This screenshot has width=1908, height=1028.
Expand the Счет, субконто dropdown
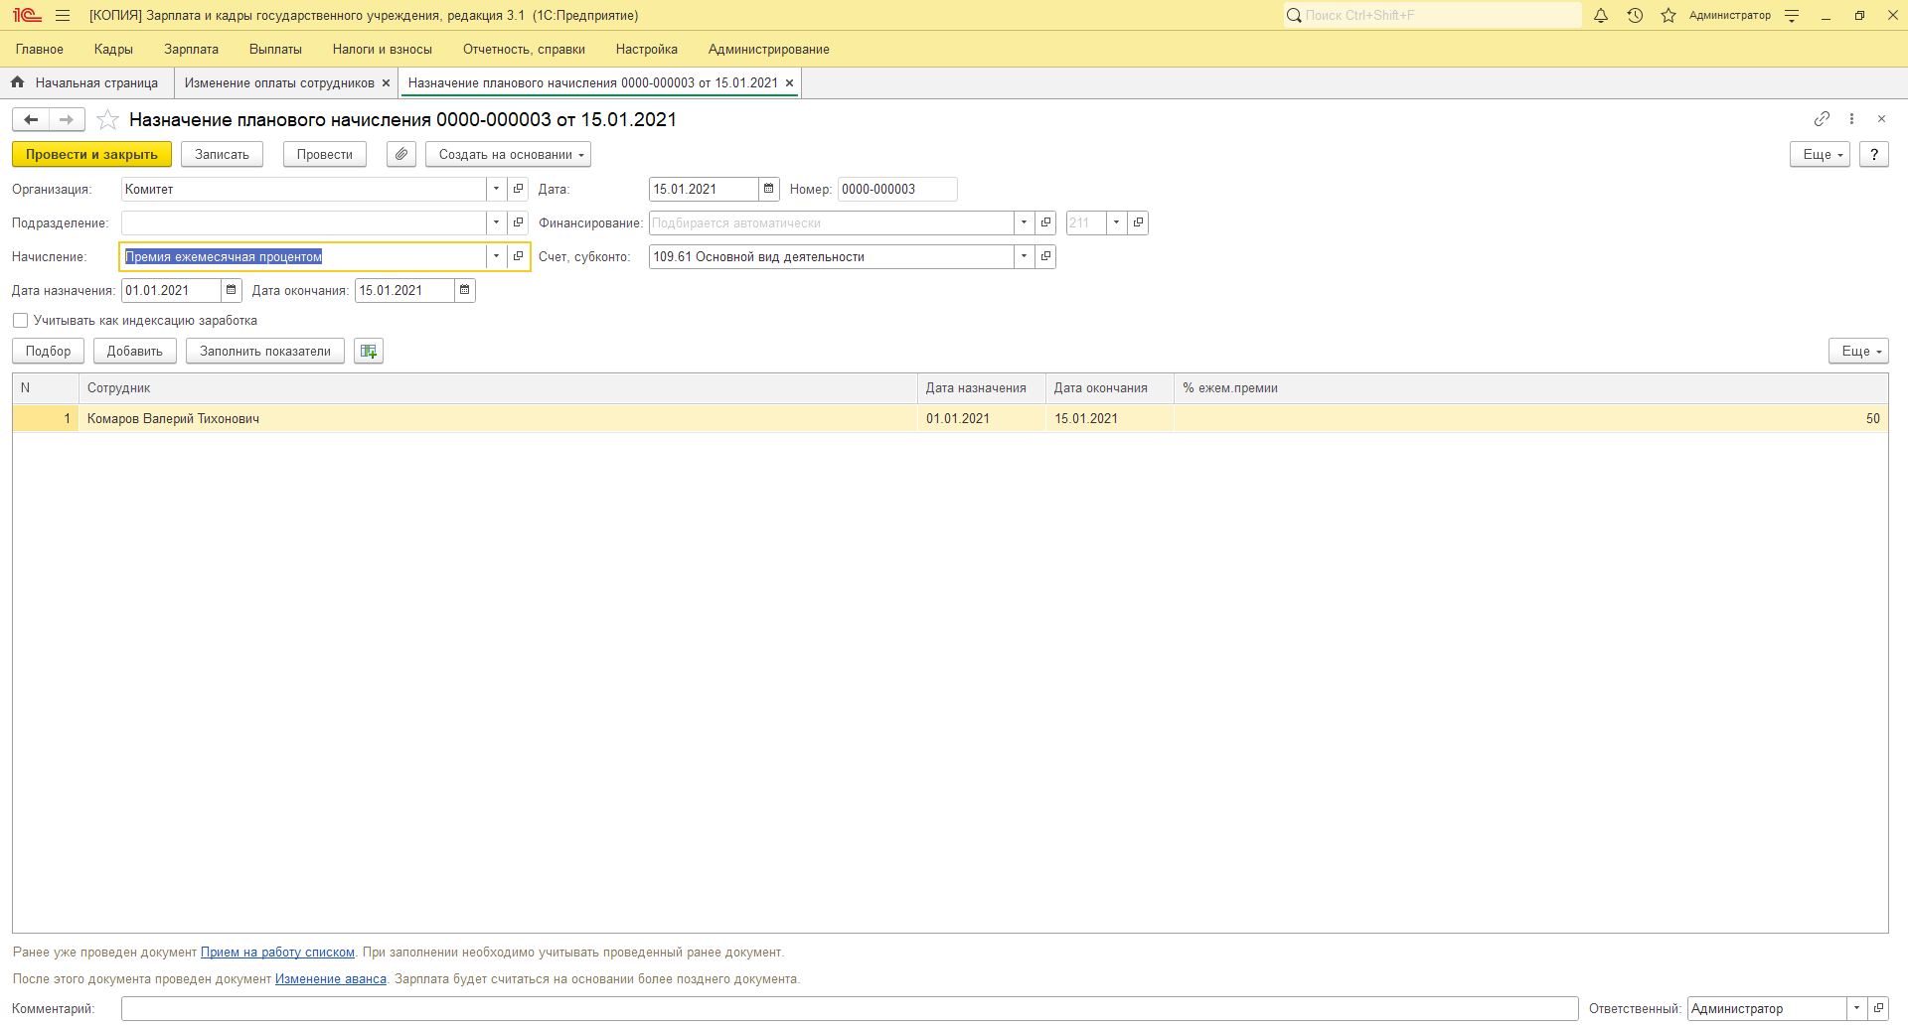tap(1024, 256)
